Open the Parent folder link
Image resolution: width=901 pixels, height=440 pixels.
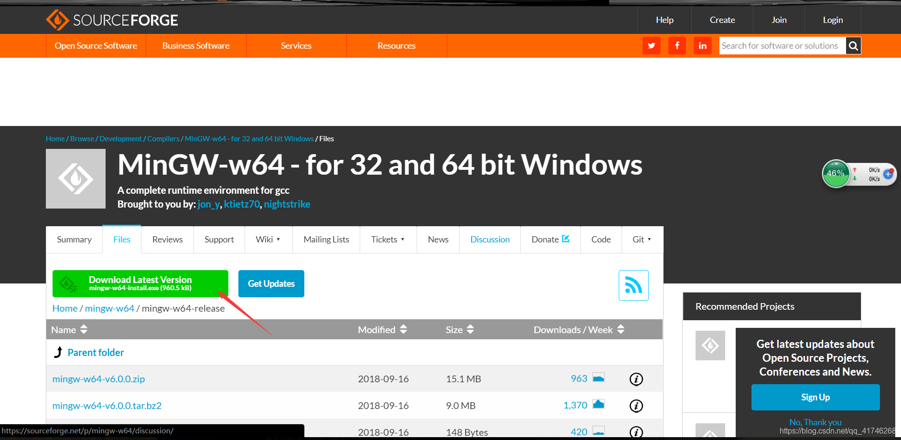point(96,353)
